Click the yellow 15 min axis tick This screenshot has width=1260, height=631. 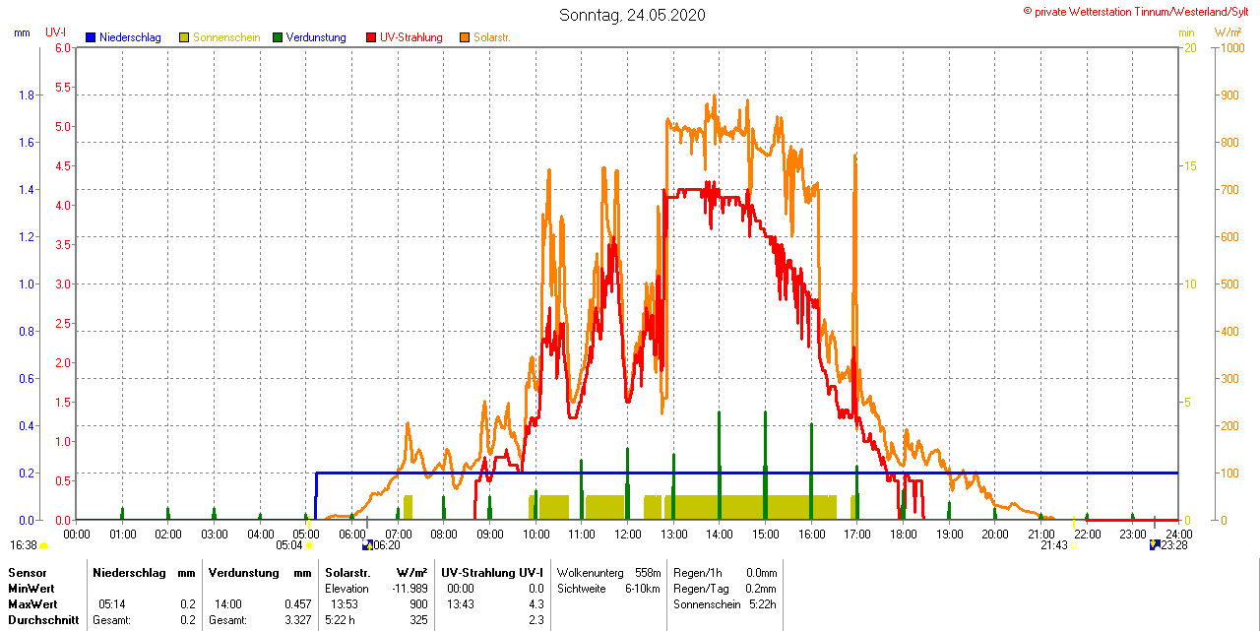click(x=1190, y=166)
